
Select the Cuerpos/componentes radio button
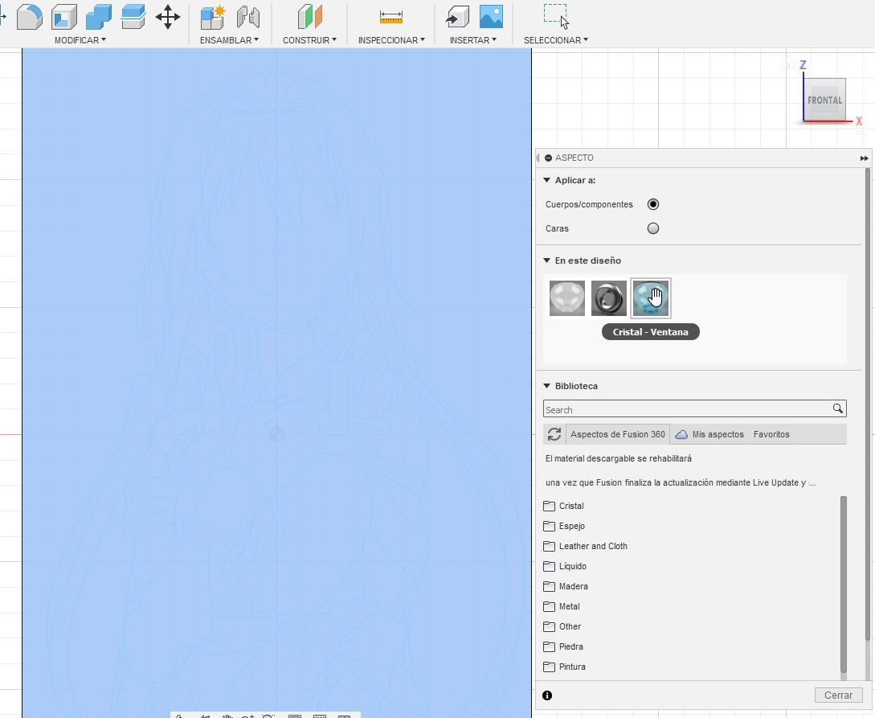click(653, 204)
